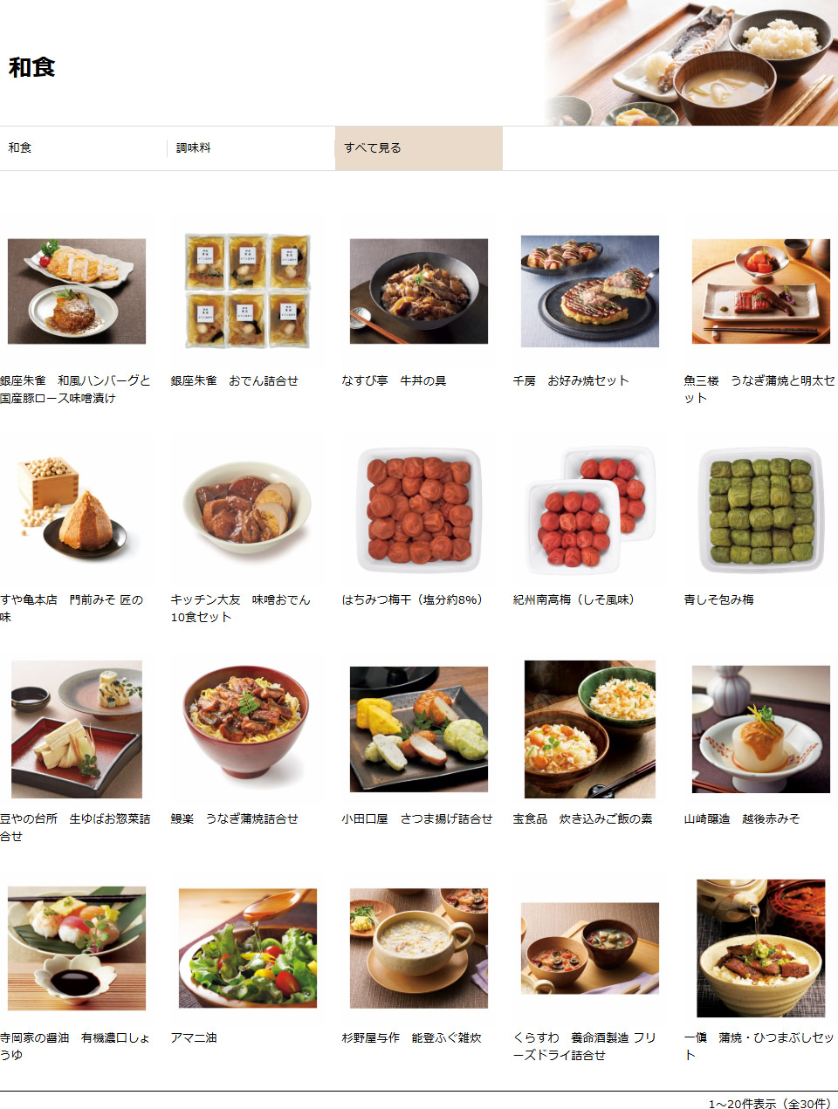This screenshot has width=838, height=1109.
Task: View the 山崎醸造 越後赤みそ image
Action: pyautogui.click(x=761, y=729)
